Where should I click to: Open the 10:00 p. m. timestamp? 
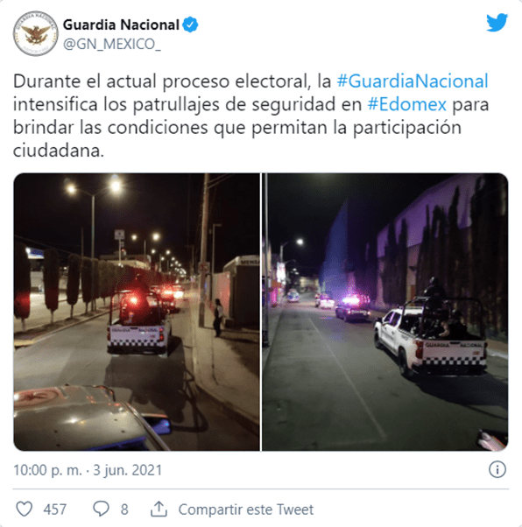click(x=47, y=470)
